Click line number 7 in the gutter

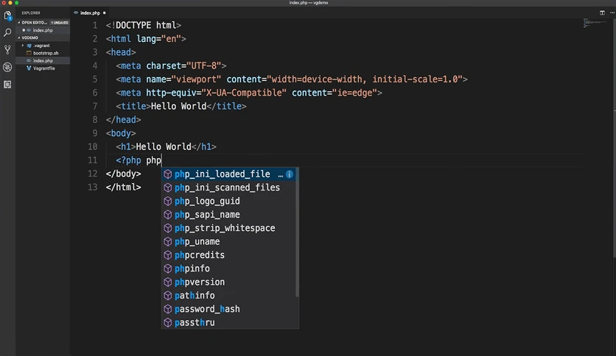coord(94,106)
